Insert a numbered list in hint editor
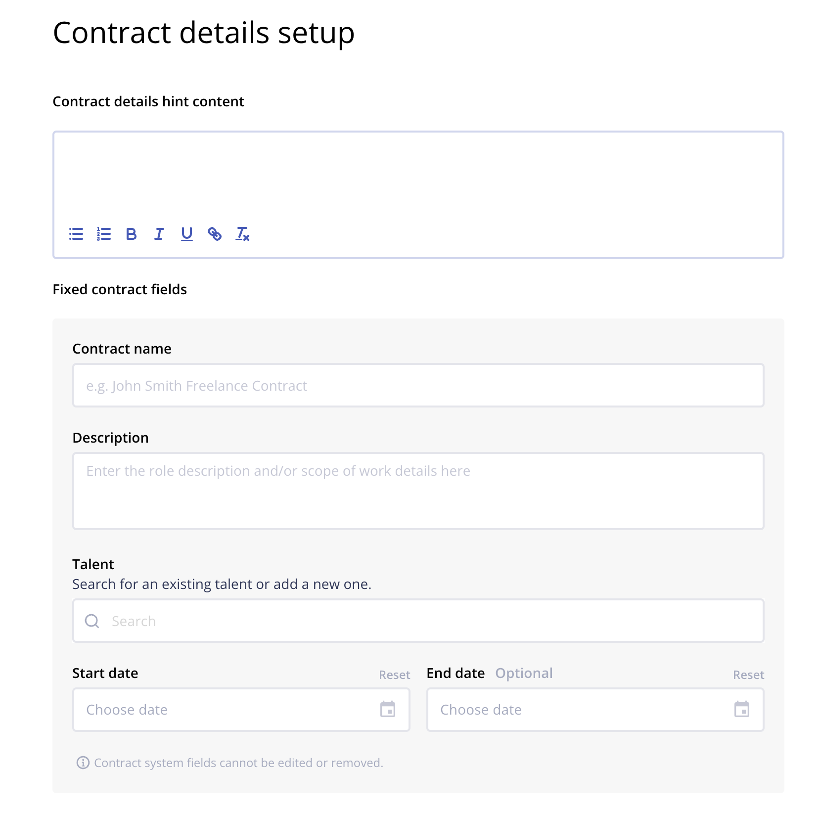Image resolution: width=820 pixels, height=814 pixels. [104, 234]
